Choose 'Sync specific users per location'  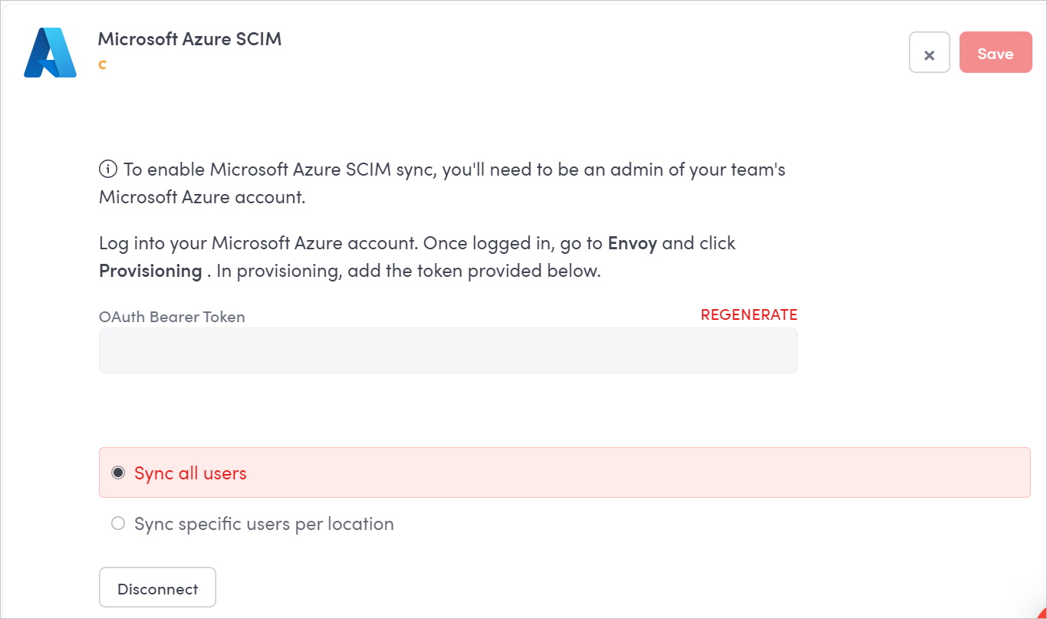tap(118, 522)
